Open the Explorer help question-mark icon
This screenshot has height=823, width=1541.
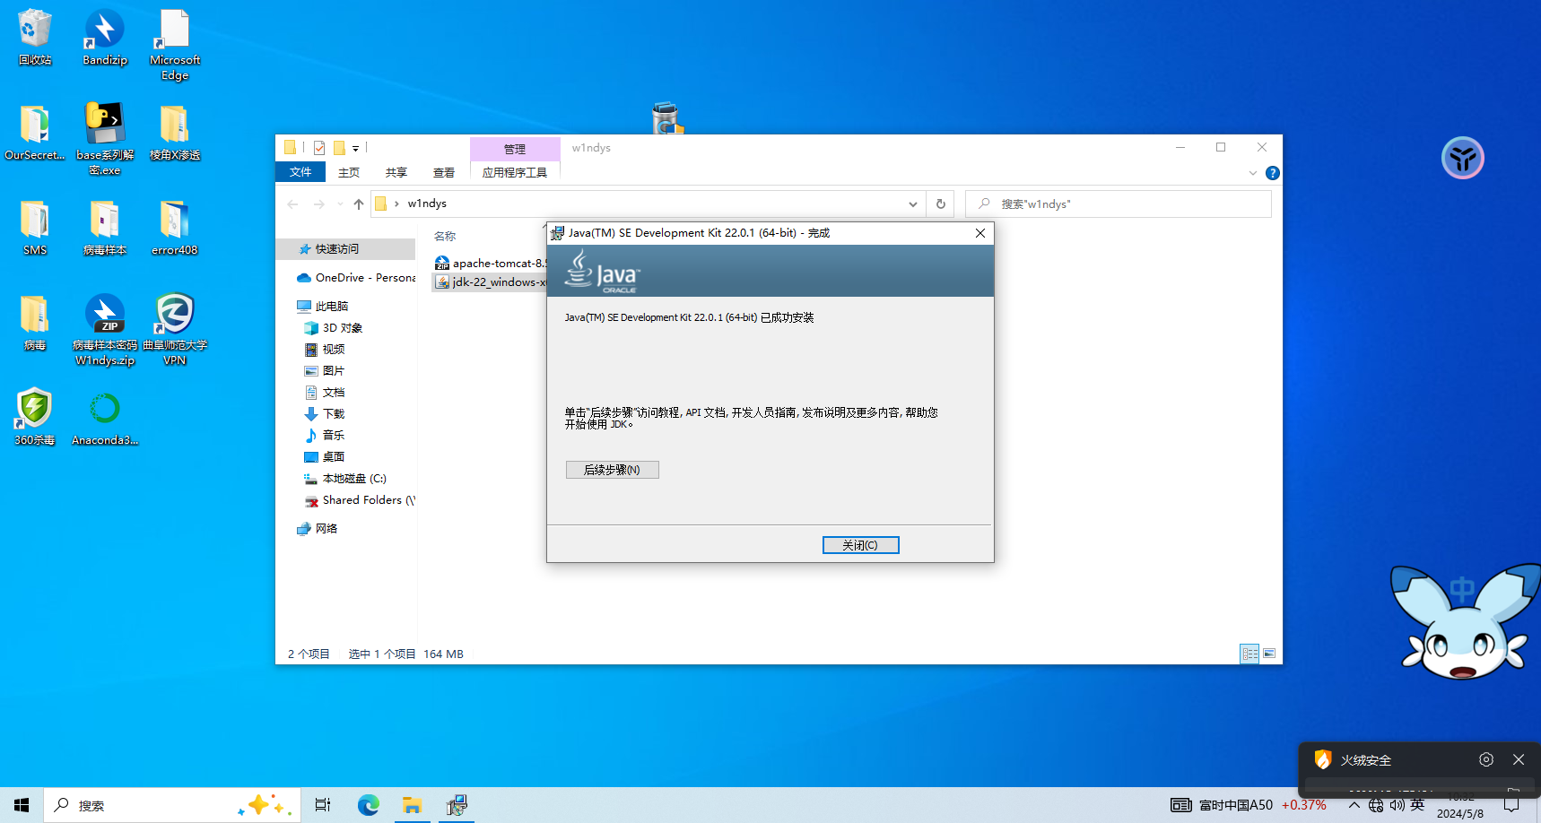click(1272, 173)
